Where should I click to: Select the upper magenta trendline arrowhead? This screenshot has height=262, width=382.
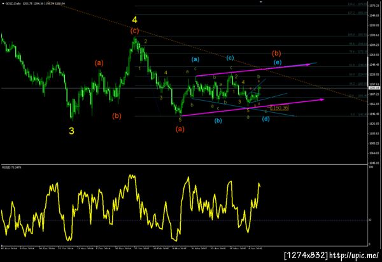point(308,64)
